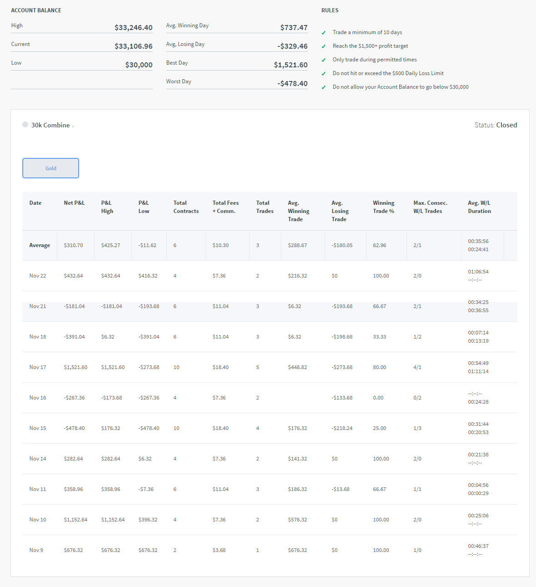The width and height of the screenshot is (536, 587).
Task: Click the checkmark next to the $1,500+ profit target rule
Action: click(323, 46)
